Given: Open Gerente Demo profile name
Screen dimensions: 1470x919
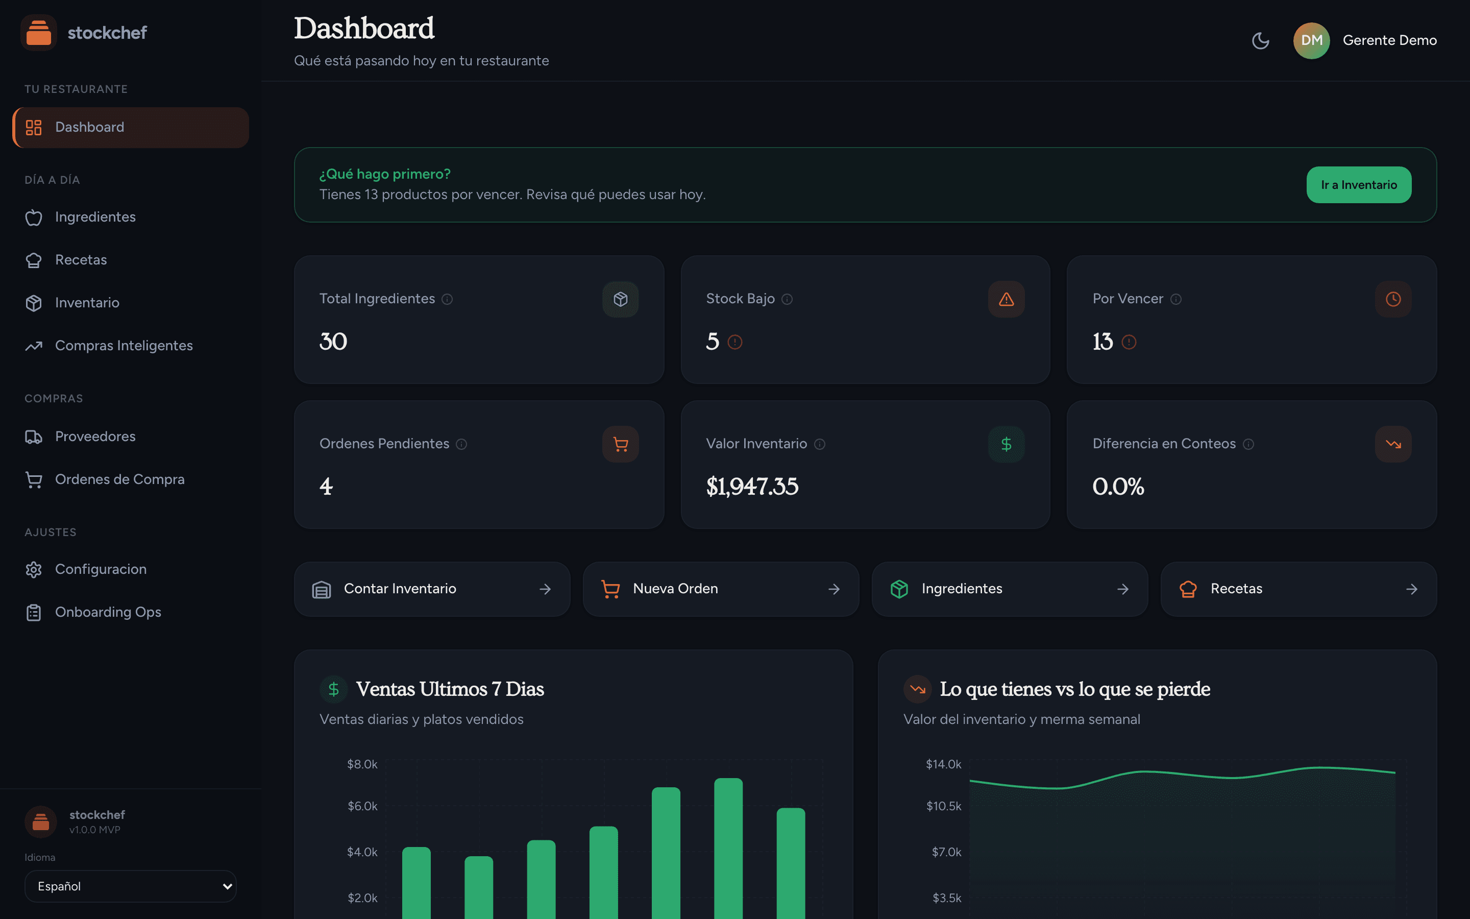Looking at the screenshot, I should click(x=1390, y=41).
